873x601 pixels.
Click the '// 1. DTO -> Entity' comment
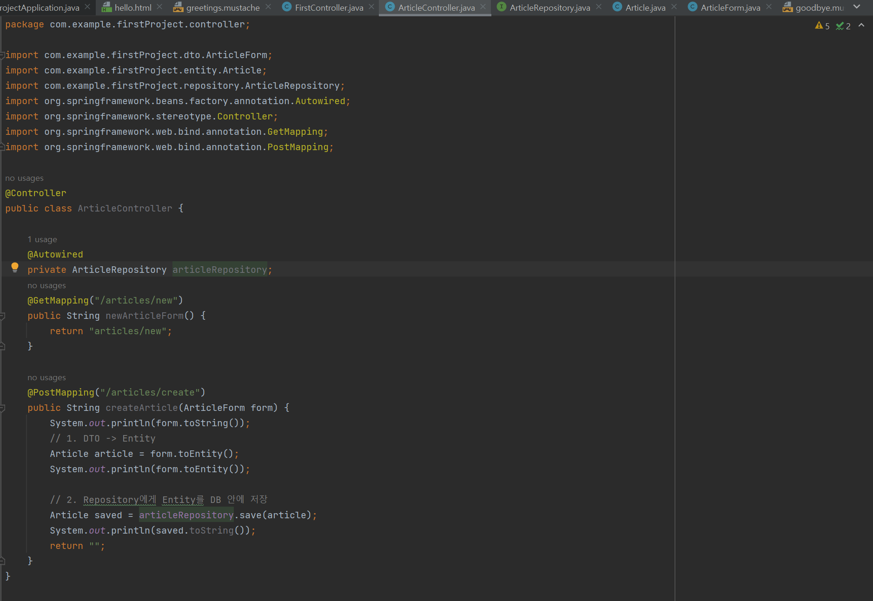103,438
